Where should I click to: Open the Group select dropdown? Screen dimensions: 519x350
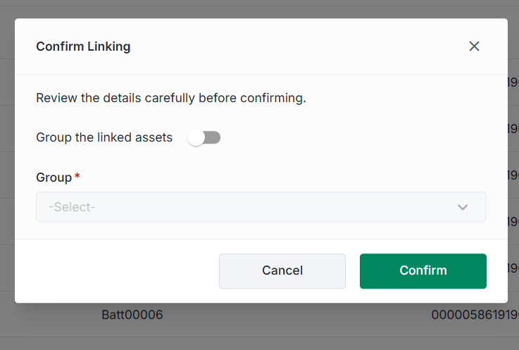(261, 207)
